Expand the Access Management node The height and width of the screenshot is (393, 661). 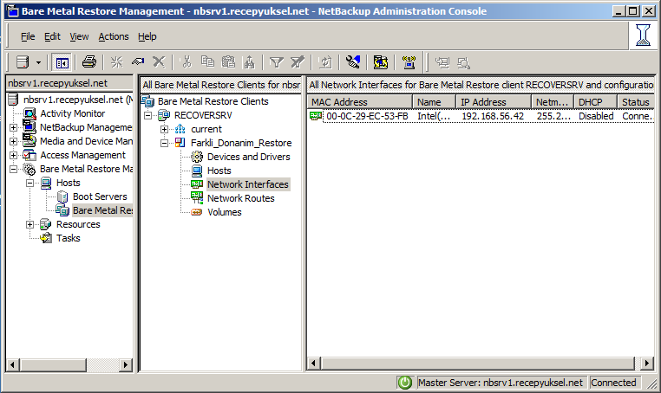(x=14, y=155)
